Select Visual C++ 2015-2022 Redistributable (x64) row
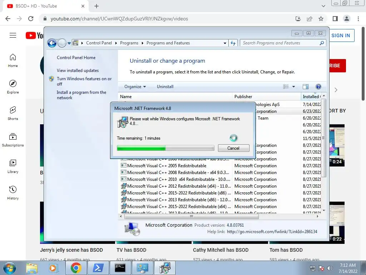 tap(220, 207)
